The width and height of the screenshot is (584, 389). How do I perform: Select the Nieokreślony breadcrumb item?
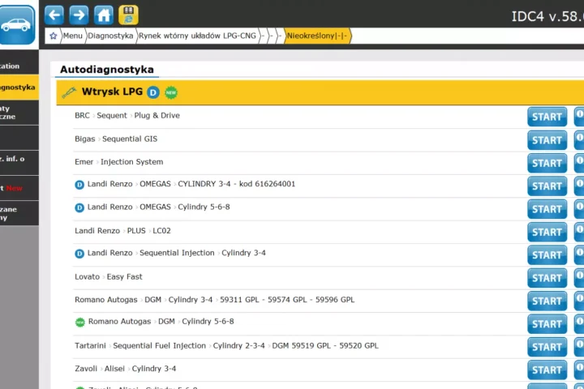click(x=317, y=36)
